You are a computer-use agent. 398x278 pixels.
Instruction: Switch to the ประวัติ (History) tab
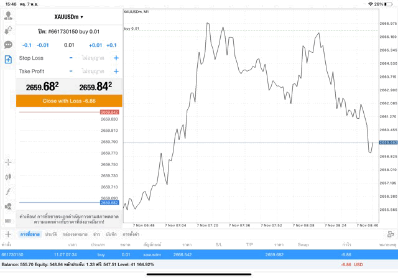[51, 234]
